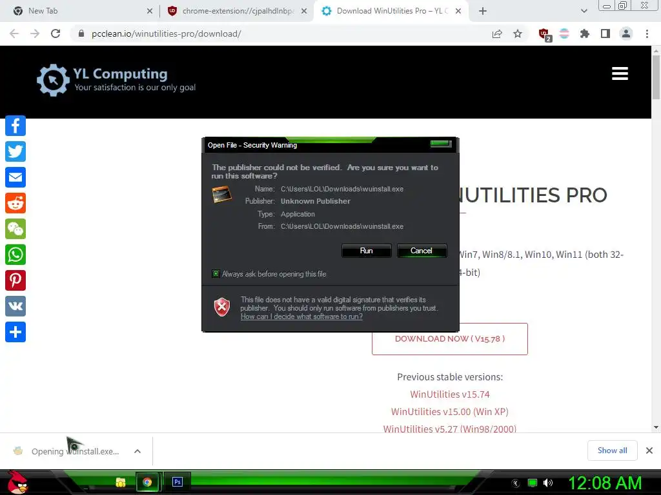Image resolution: width=661 pixels, height=495 pixels.
Task: Click the show hidden icons tray arrow
Action: coord(516,483)
